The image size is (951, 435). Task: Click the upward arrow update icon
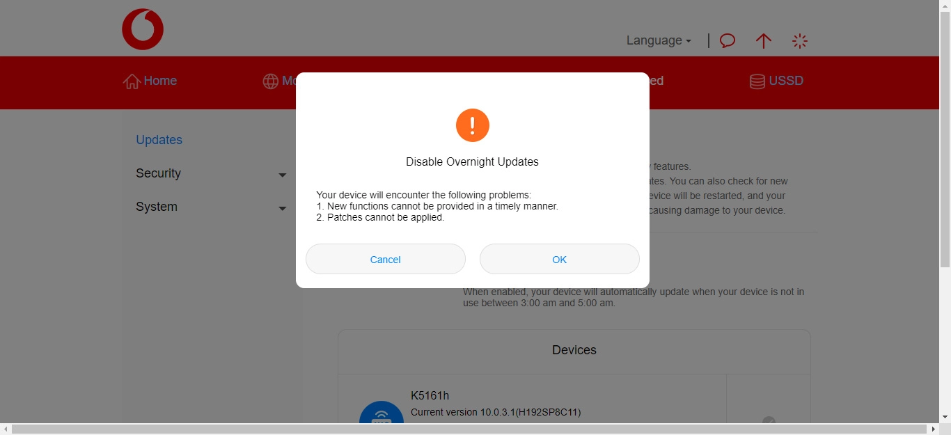coord(764,41)
